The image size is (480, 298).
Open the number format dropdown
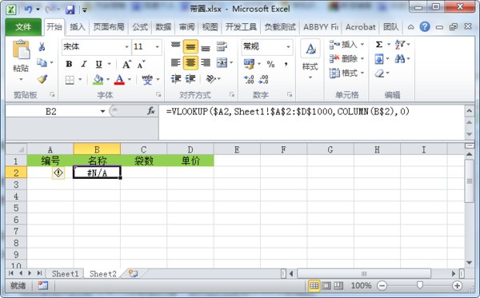tap(288, 47)
